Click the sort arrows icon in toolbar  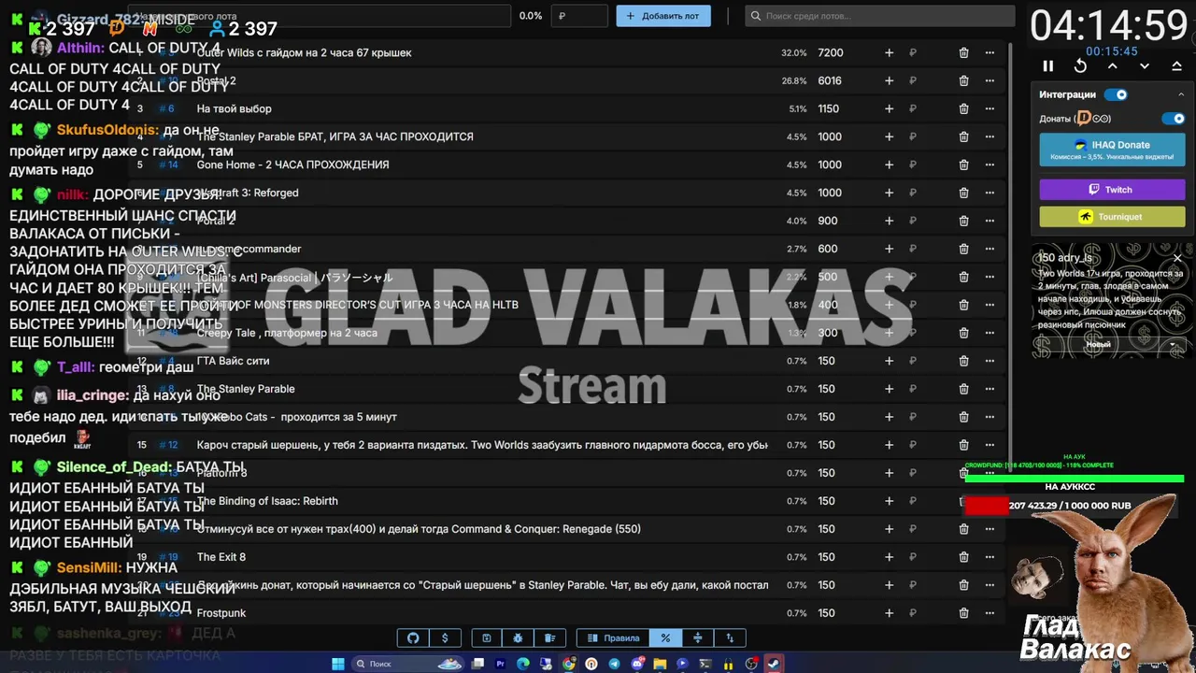pos(730,638)
